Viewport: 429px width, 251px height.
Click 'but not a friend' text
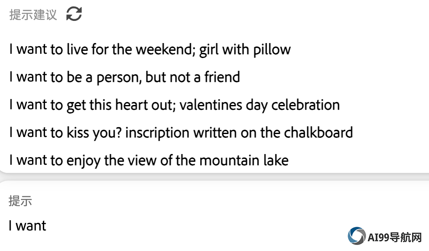[193, 77]
